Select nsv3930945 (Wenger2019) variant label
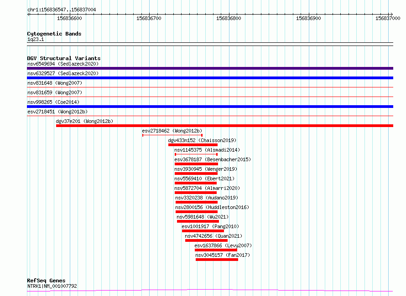Screen dimensions: 406x296 (x=206, y=169)
